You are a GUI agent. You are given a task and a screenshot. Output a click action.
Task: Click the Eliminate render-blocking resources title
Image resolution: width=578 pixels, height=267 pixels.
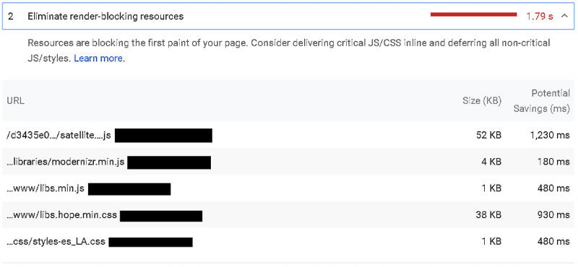105,17
